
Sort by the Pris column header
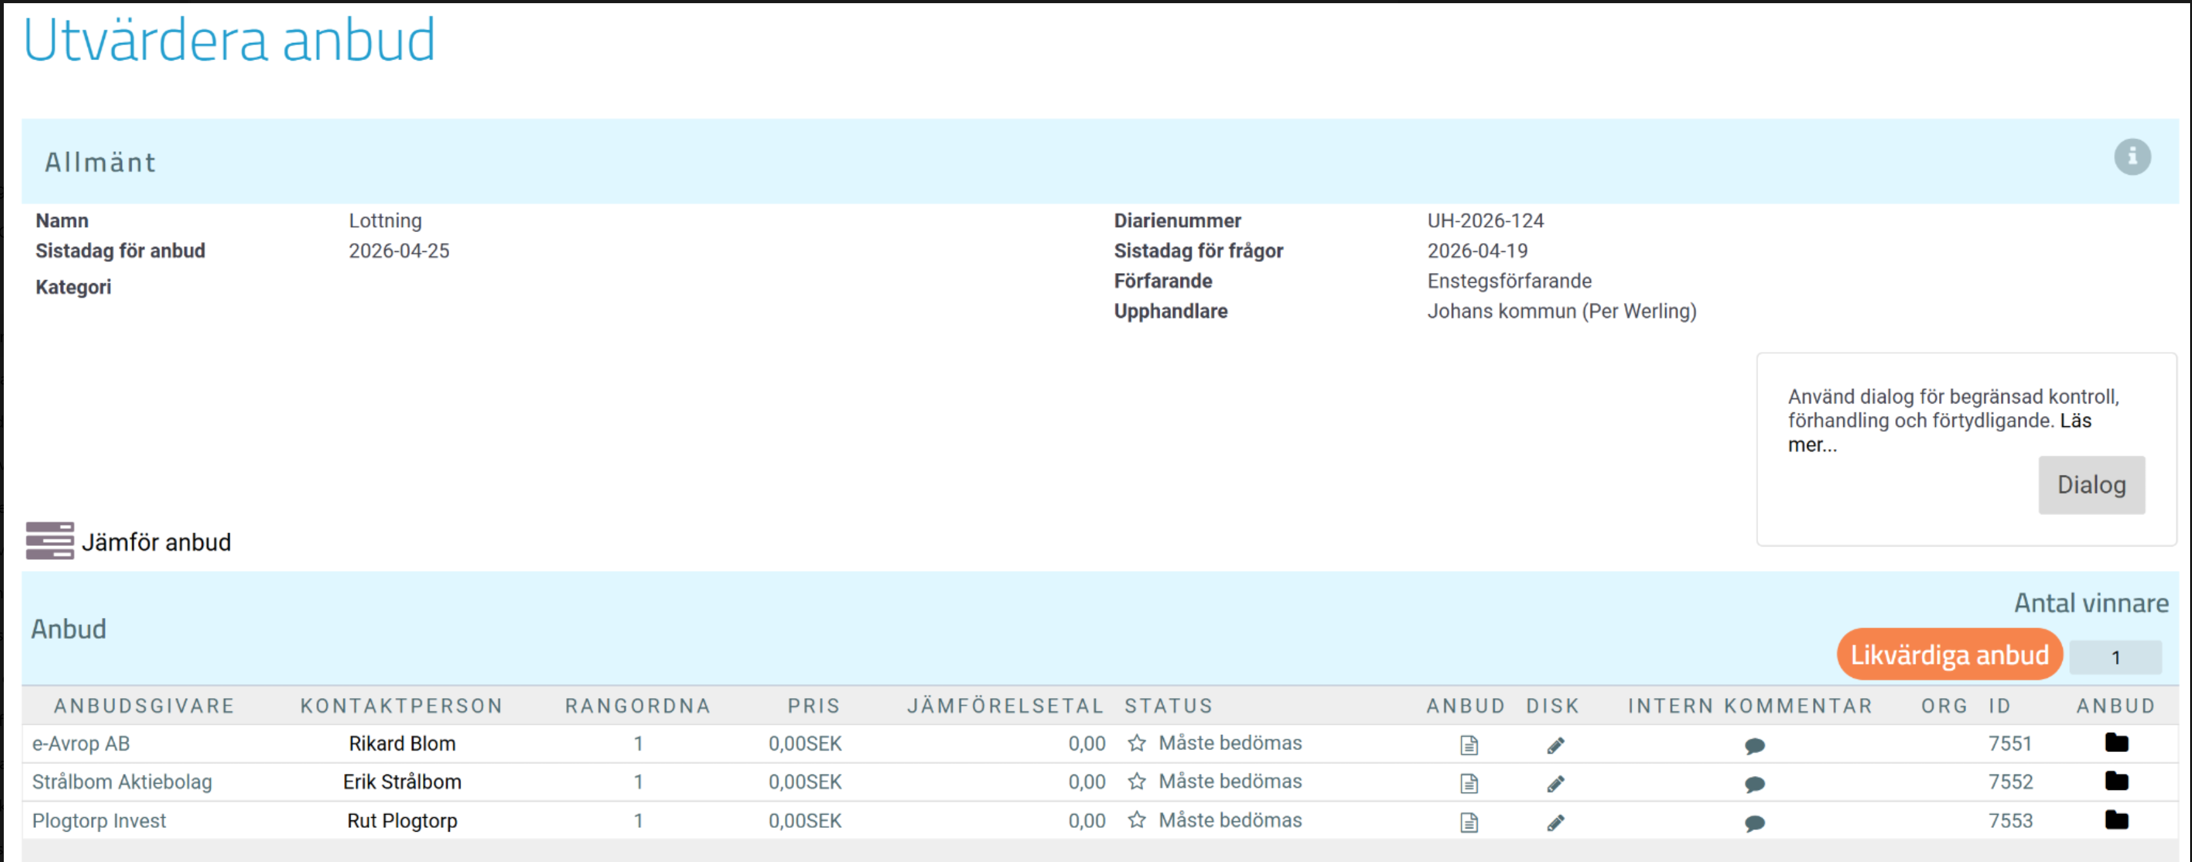[x=813, y=706]
